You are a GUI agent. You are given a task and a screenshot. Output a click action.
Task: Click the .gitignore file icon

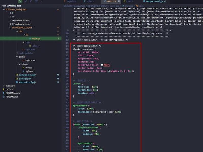(4, 86)
